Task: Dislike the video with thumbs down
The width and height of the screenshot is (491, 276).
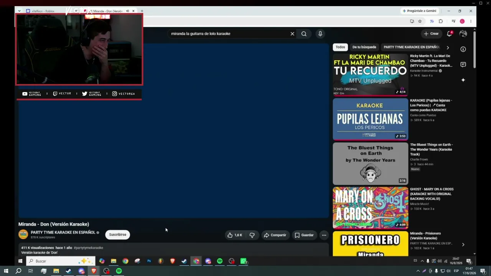Action: tap(252, 235)
